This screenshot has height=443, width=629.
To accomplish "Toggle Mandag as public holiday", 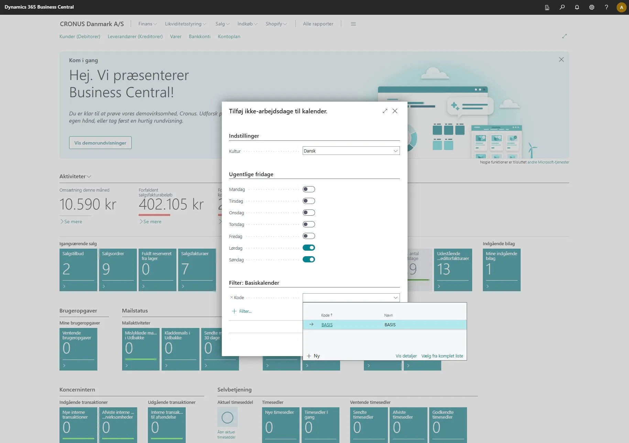I will [x=309, y=189].
